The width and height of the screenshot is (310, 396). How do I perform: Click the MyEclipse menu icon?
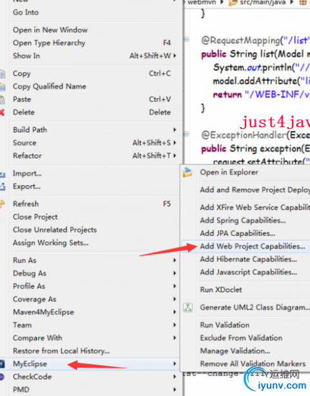pyautogui.click(x=2, y=364)
